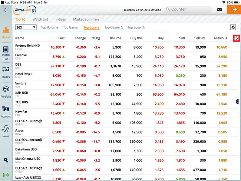
Task: Switch to the Indices tab
Action: [60, 19]
